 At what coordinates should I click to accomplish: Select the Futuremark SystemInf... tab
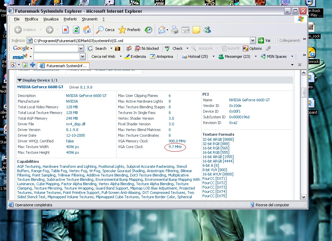(63, 66)
